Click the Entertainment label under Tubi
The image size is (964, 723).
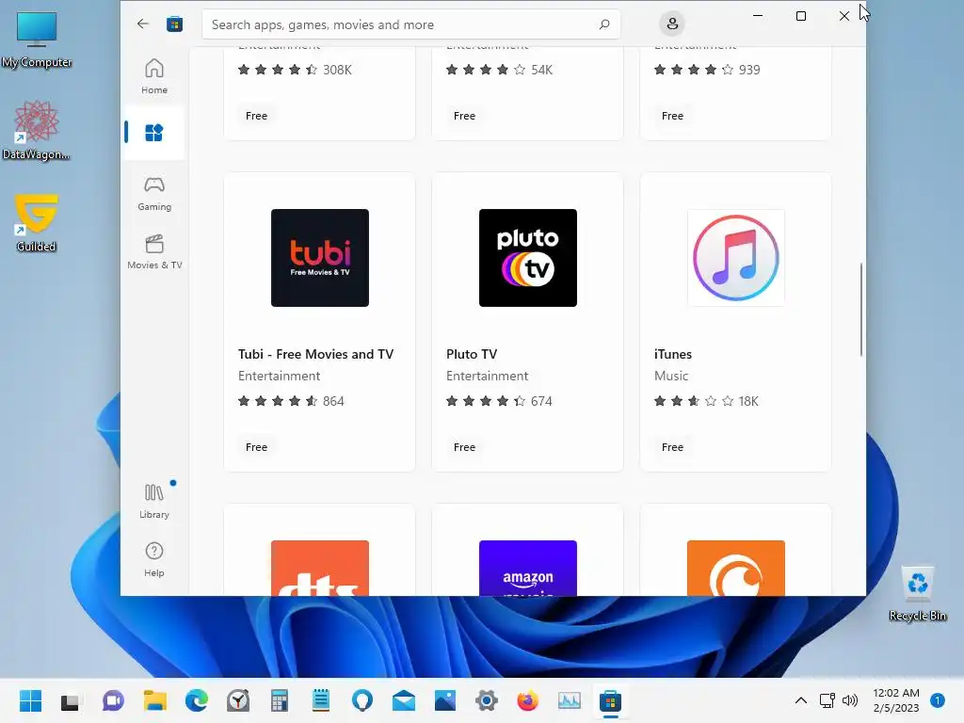[279, 376]
